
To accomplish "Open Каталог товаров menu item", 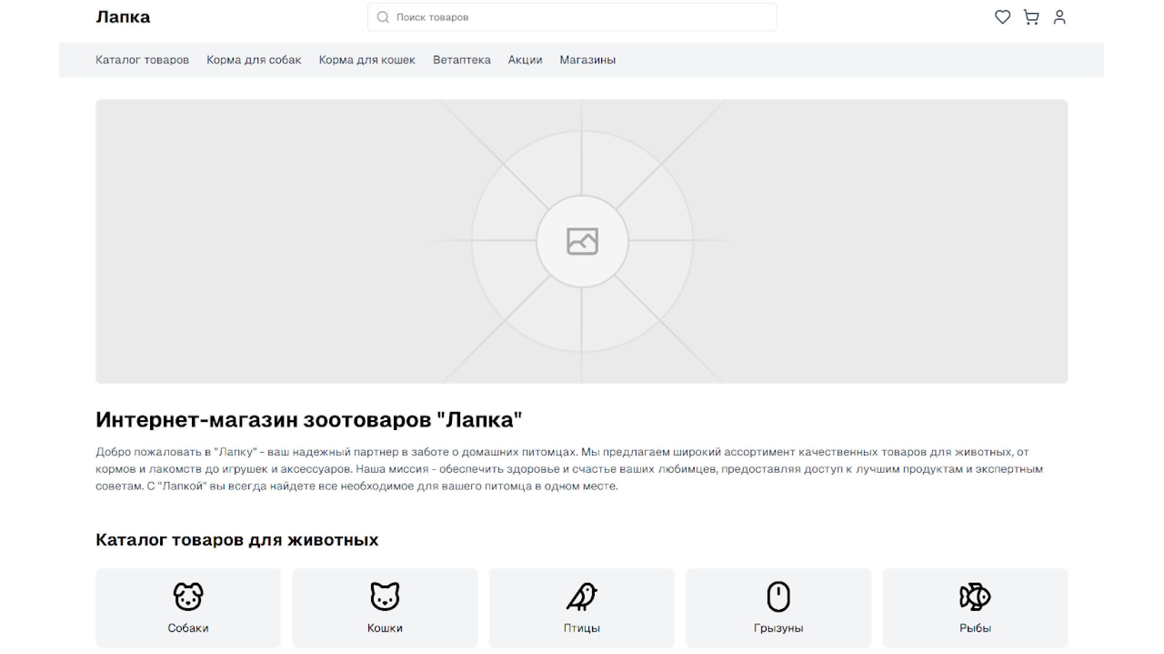I will pyautogui.click(x=142, y=60).
